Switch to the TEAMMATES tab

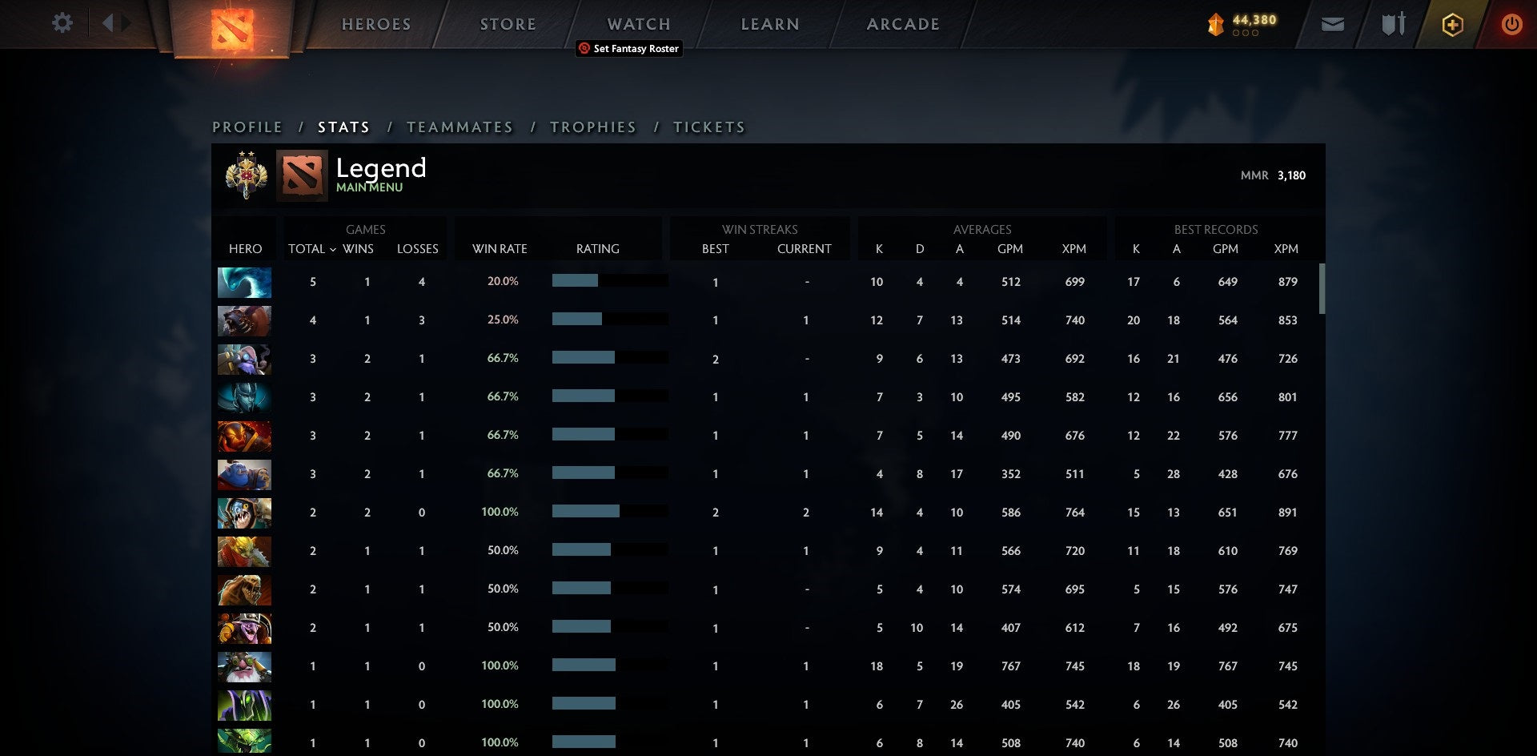click(x=460, y=127)
